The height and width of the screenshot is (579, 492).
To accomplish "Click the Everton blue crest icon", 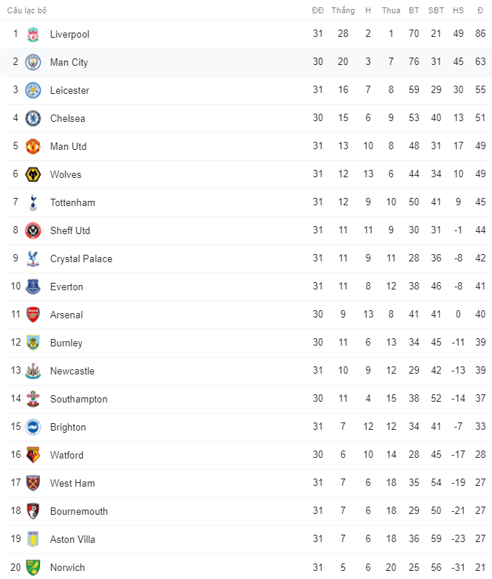I will click(33, 287).
